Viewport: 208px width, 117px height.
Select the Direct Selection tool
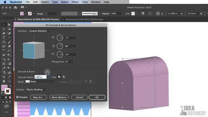[9, 25]
